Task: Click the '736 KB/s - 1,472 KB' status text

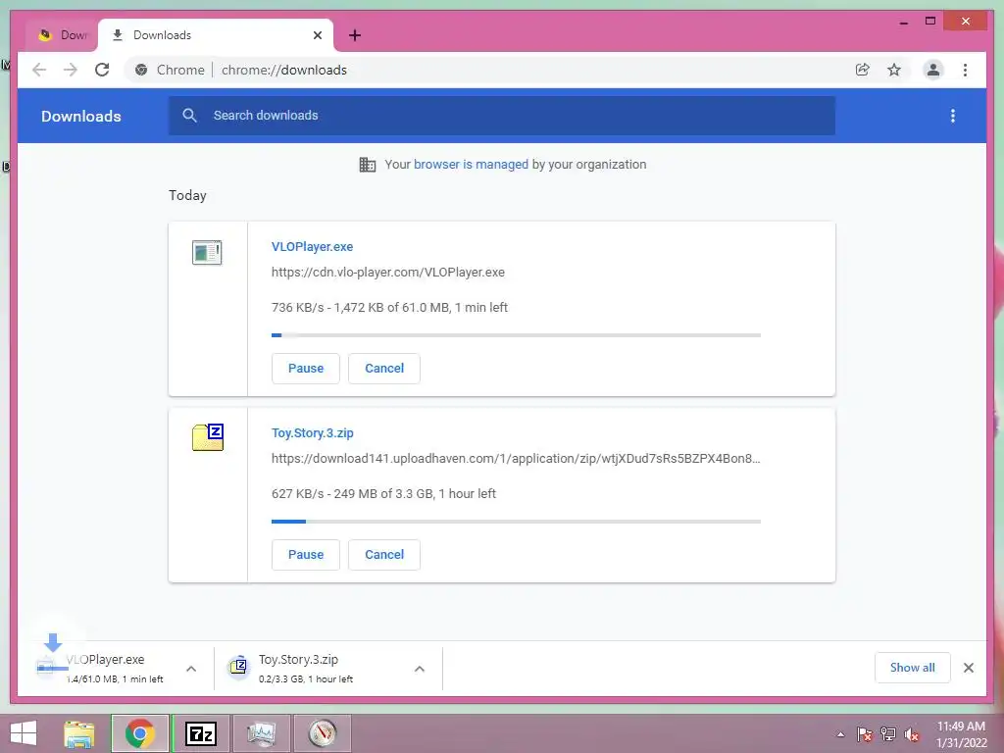Action: pyautogui.click(x=389, y=307)
